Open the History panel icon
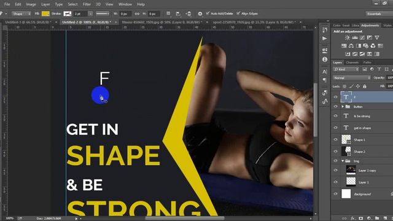The width and height of the screenshot is (393, 221). (325, 30)
